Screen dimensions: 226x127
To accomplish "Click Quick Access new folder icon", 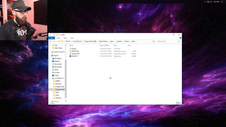I will 57,35.
